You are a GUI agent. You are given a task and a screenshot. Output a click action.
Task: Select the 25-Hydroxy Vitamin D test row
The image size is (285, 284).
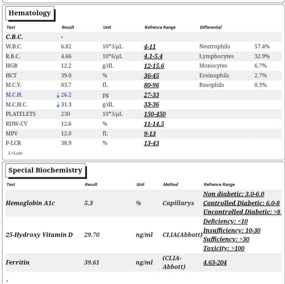point(144,235)
